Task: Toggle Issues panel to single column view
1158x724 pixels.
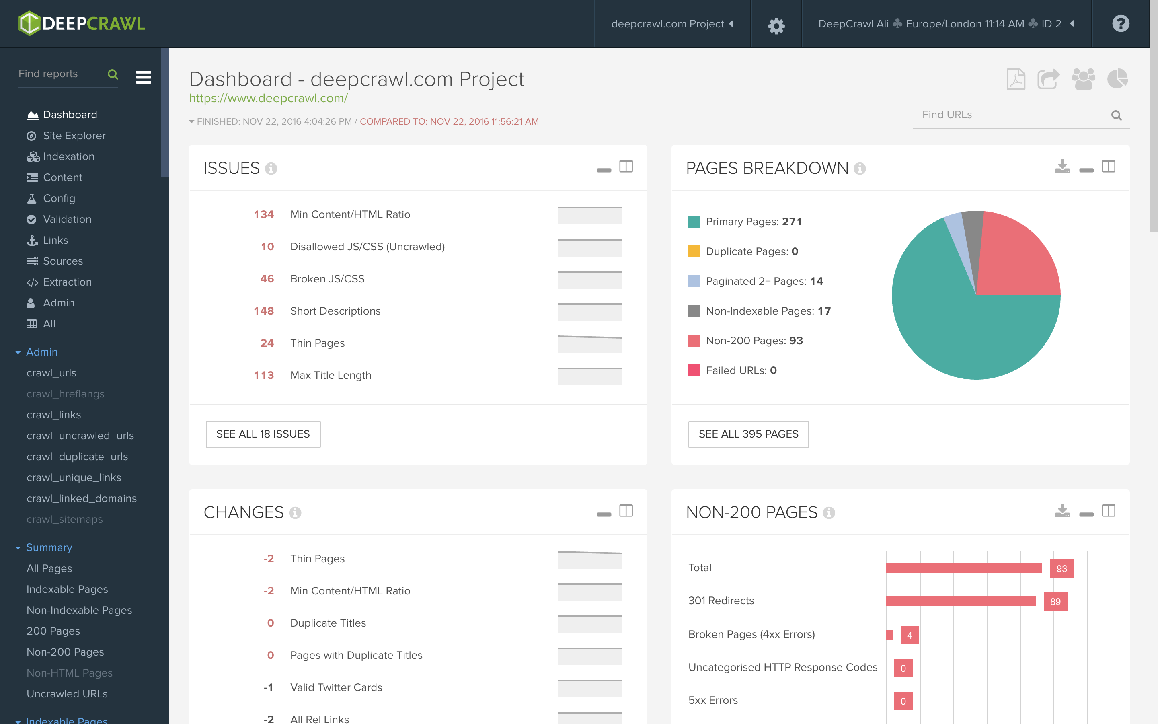Action: tap(625, 167)
